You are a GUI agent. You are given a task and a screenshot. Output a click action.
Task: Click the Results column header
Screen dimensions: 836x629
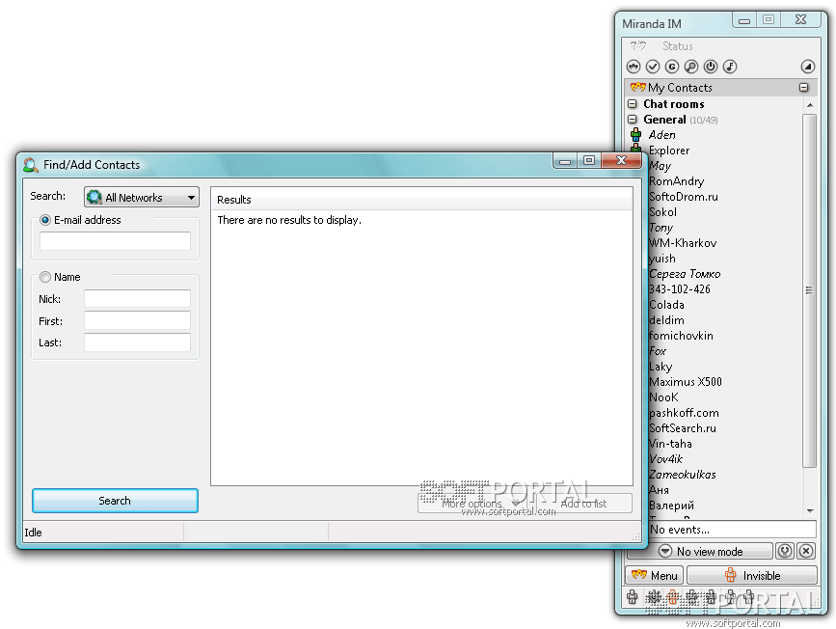tap(421, 200)
